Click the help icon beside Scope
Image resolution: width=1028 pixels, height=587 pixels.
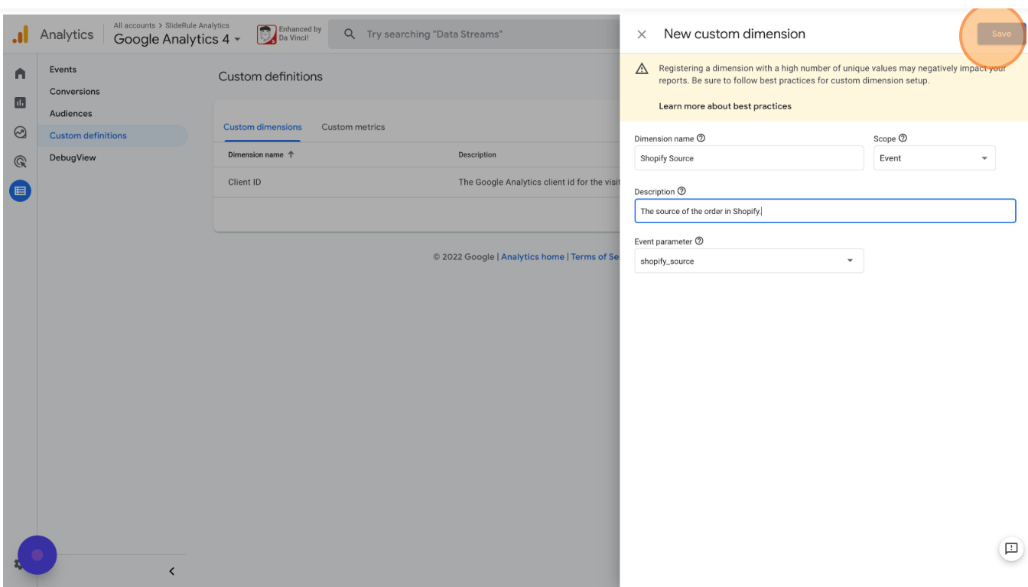[x=903, y=138]
